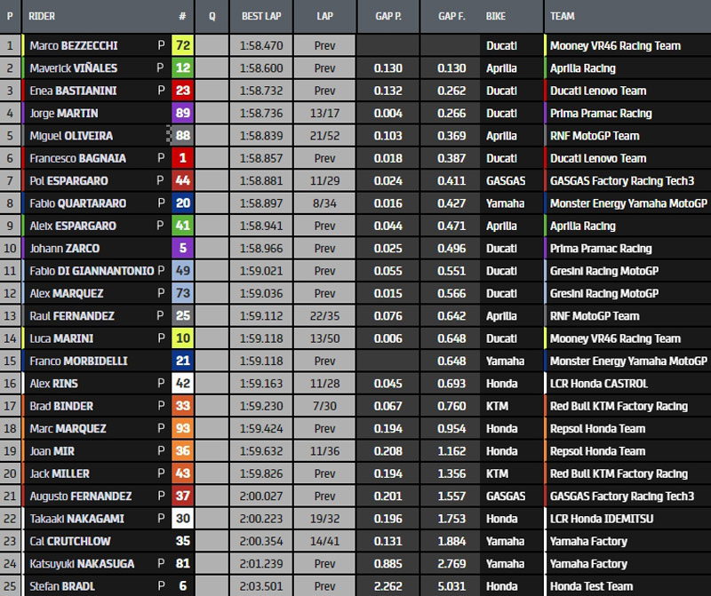Click the pit 'P' indicator next to Fabio Quartararo
This screenshot has width=711, height=596.
point(161,203)
